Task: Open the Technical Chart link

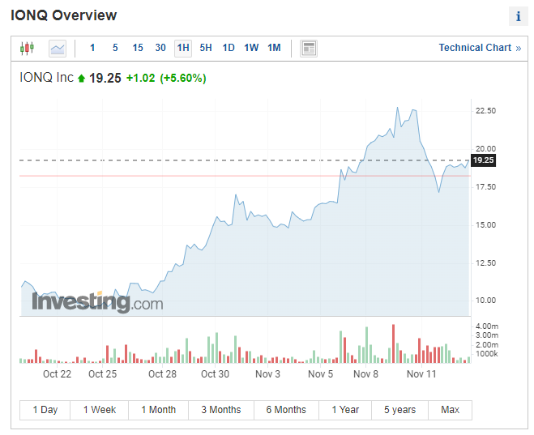Action: click(x=480, y=48)
